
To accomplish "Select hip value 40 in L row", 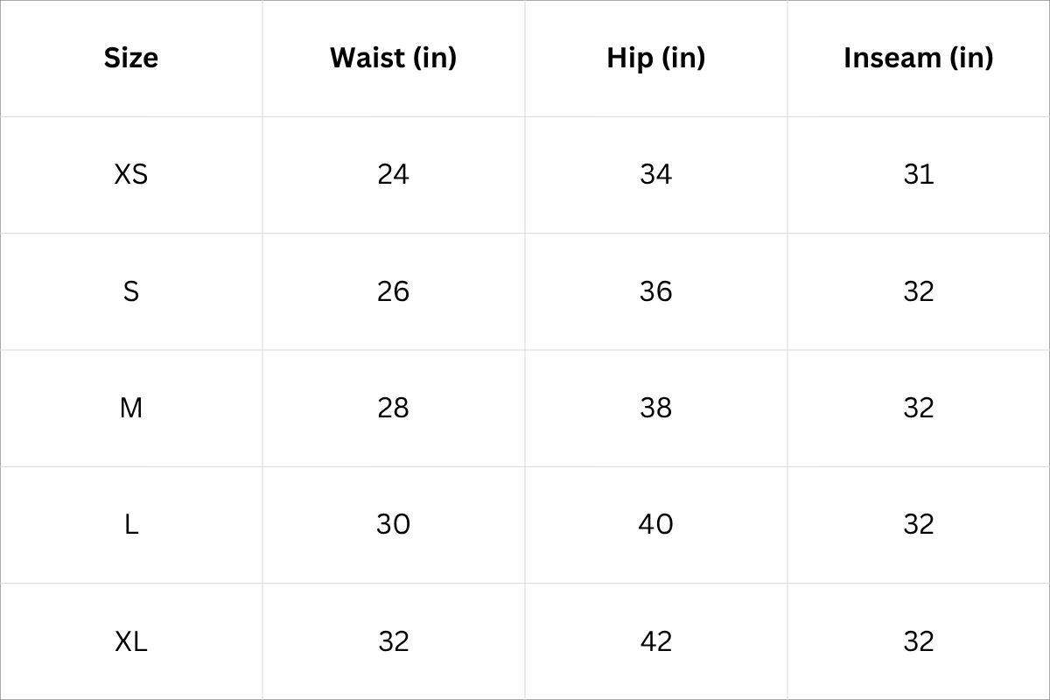I will coord(656,524).
